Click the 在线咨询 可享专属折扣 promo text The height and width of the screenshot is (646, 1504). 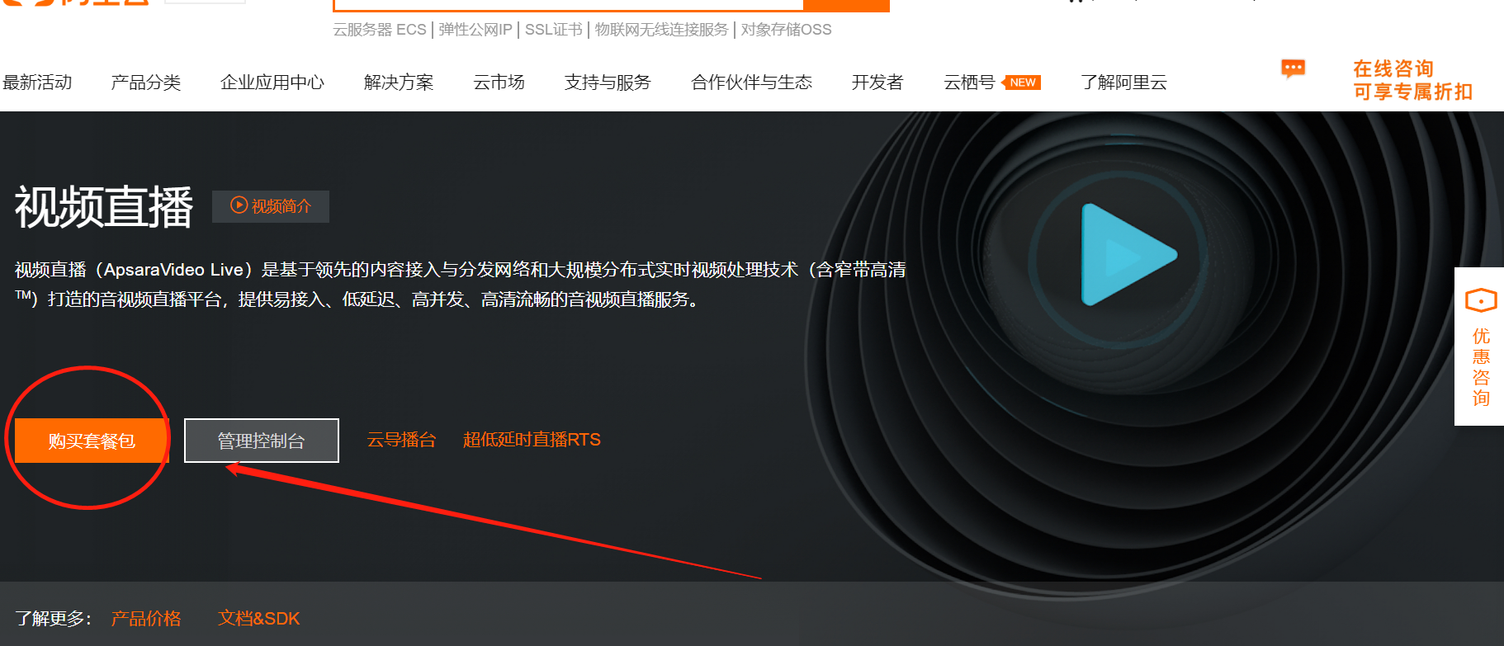(1412, 80)
